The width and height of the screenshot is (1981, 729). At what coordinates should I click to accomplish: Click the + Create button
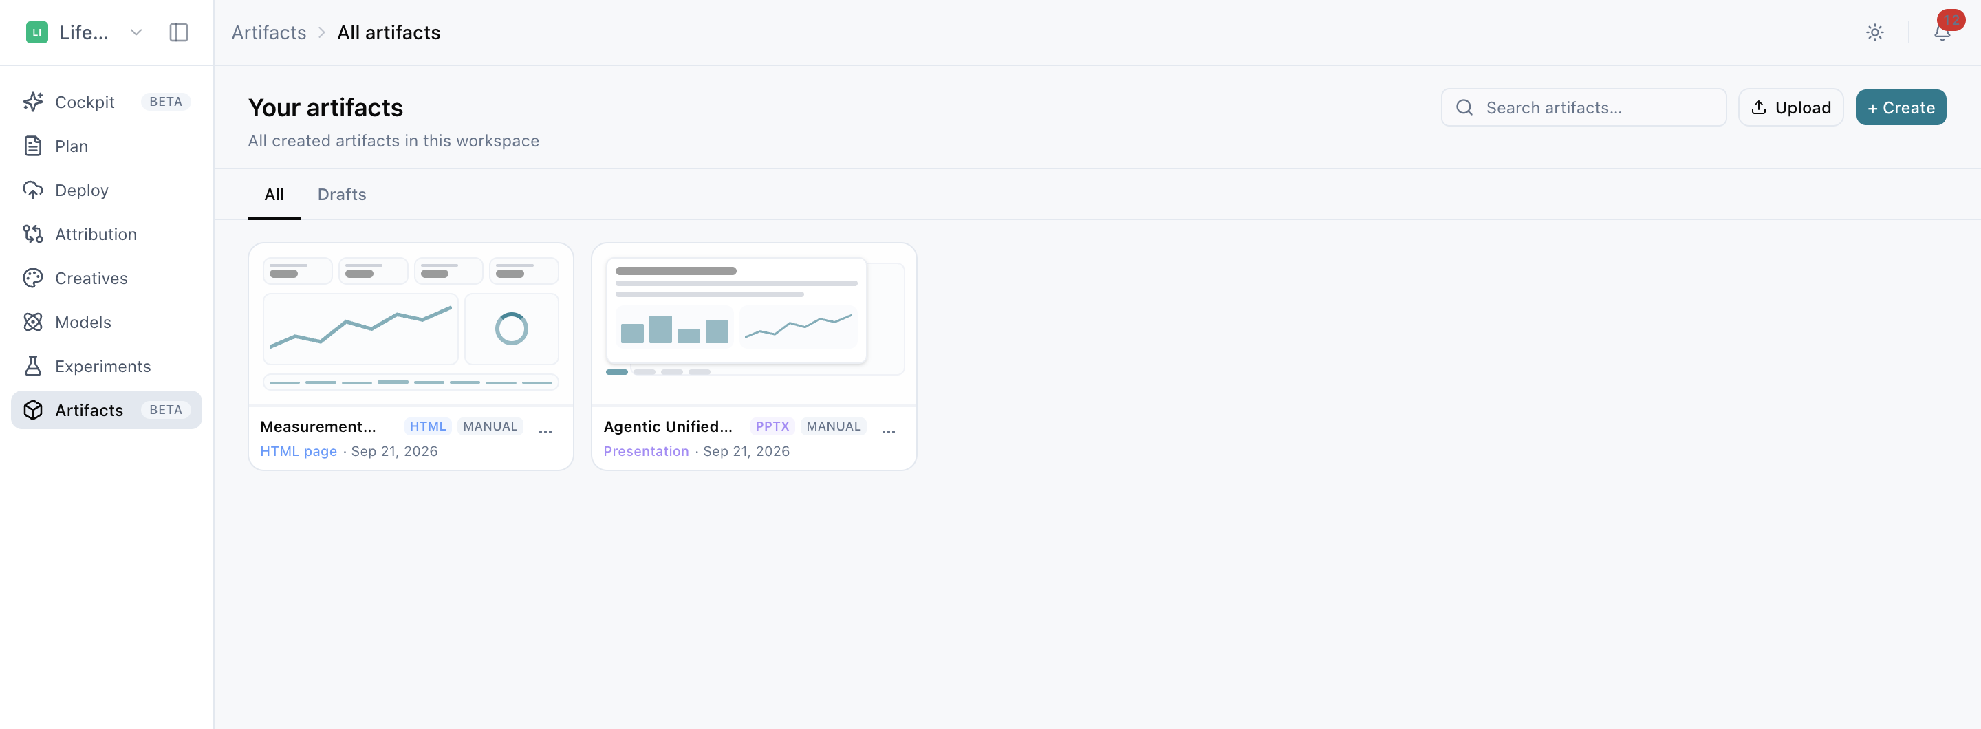[1901, 108]
